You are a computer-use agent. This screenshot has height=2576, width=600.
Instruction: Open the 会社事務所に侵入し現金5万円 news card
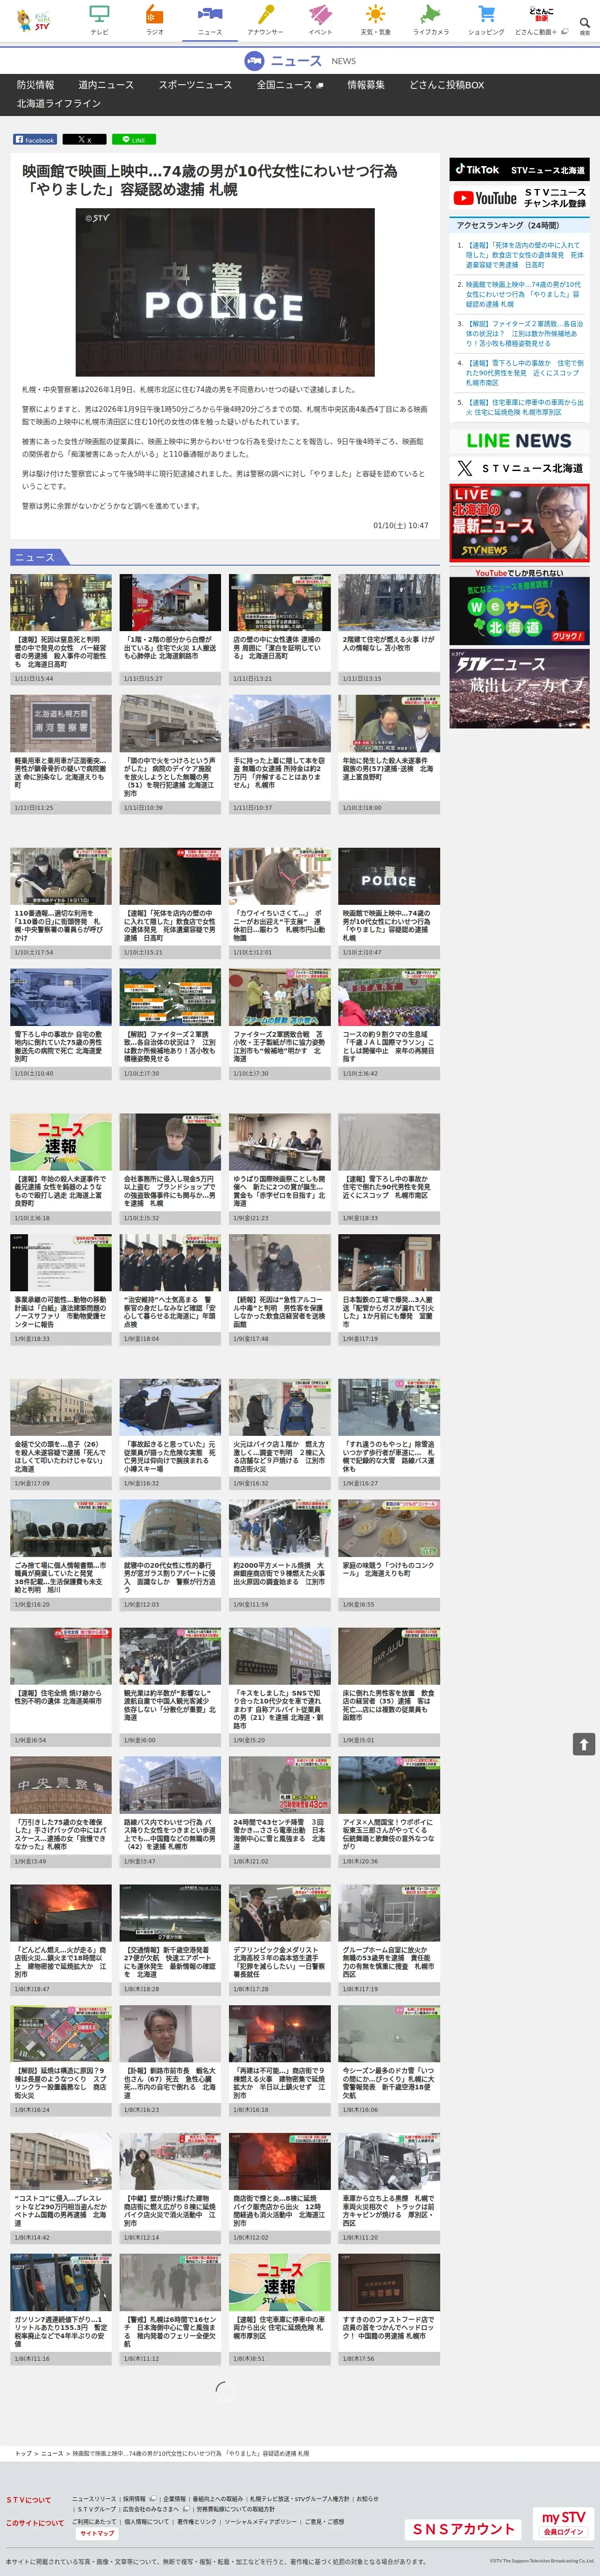(x=171, y=1169)
